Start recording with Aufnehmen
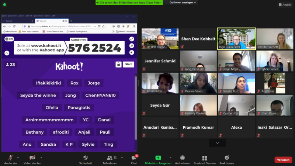This screenshot has height=166, width=295. click(x=183, y=160)
